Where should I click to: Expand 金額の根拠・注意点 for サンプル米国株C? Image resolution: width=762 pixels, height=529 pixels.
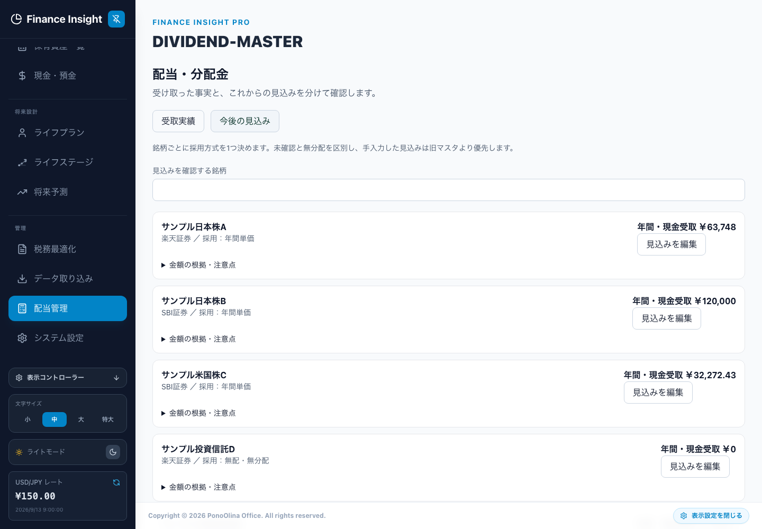click(x=198, y=413)
